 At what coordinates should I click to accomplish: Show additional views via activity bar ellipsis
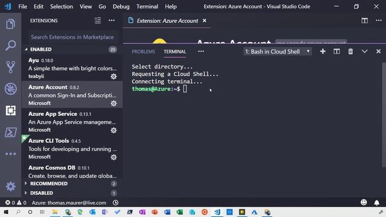[x=10, y=154]
